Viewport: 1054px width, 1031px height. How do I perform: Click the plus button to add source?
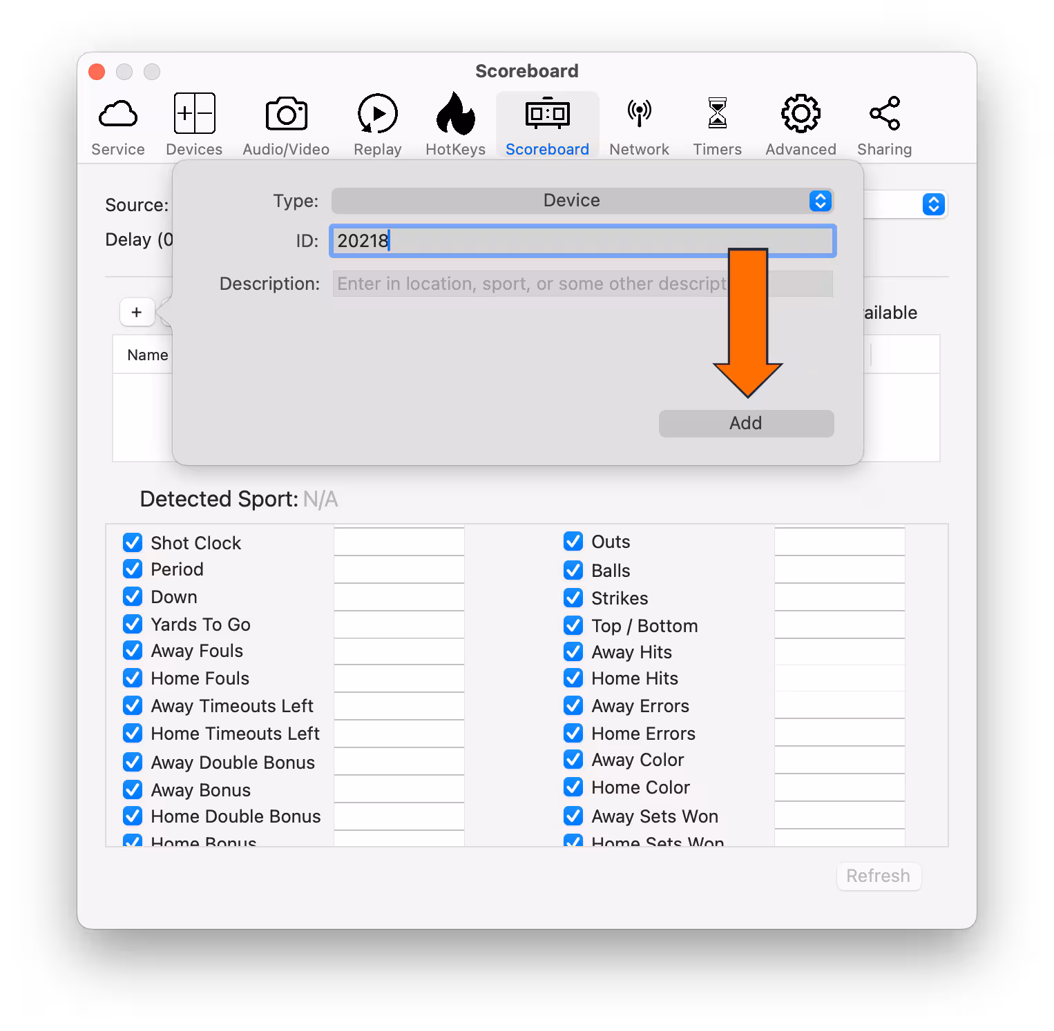coord(137,312)
